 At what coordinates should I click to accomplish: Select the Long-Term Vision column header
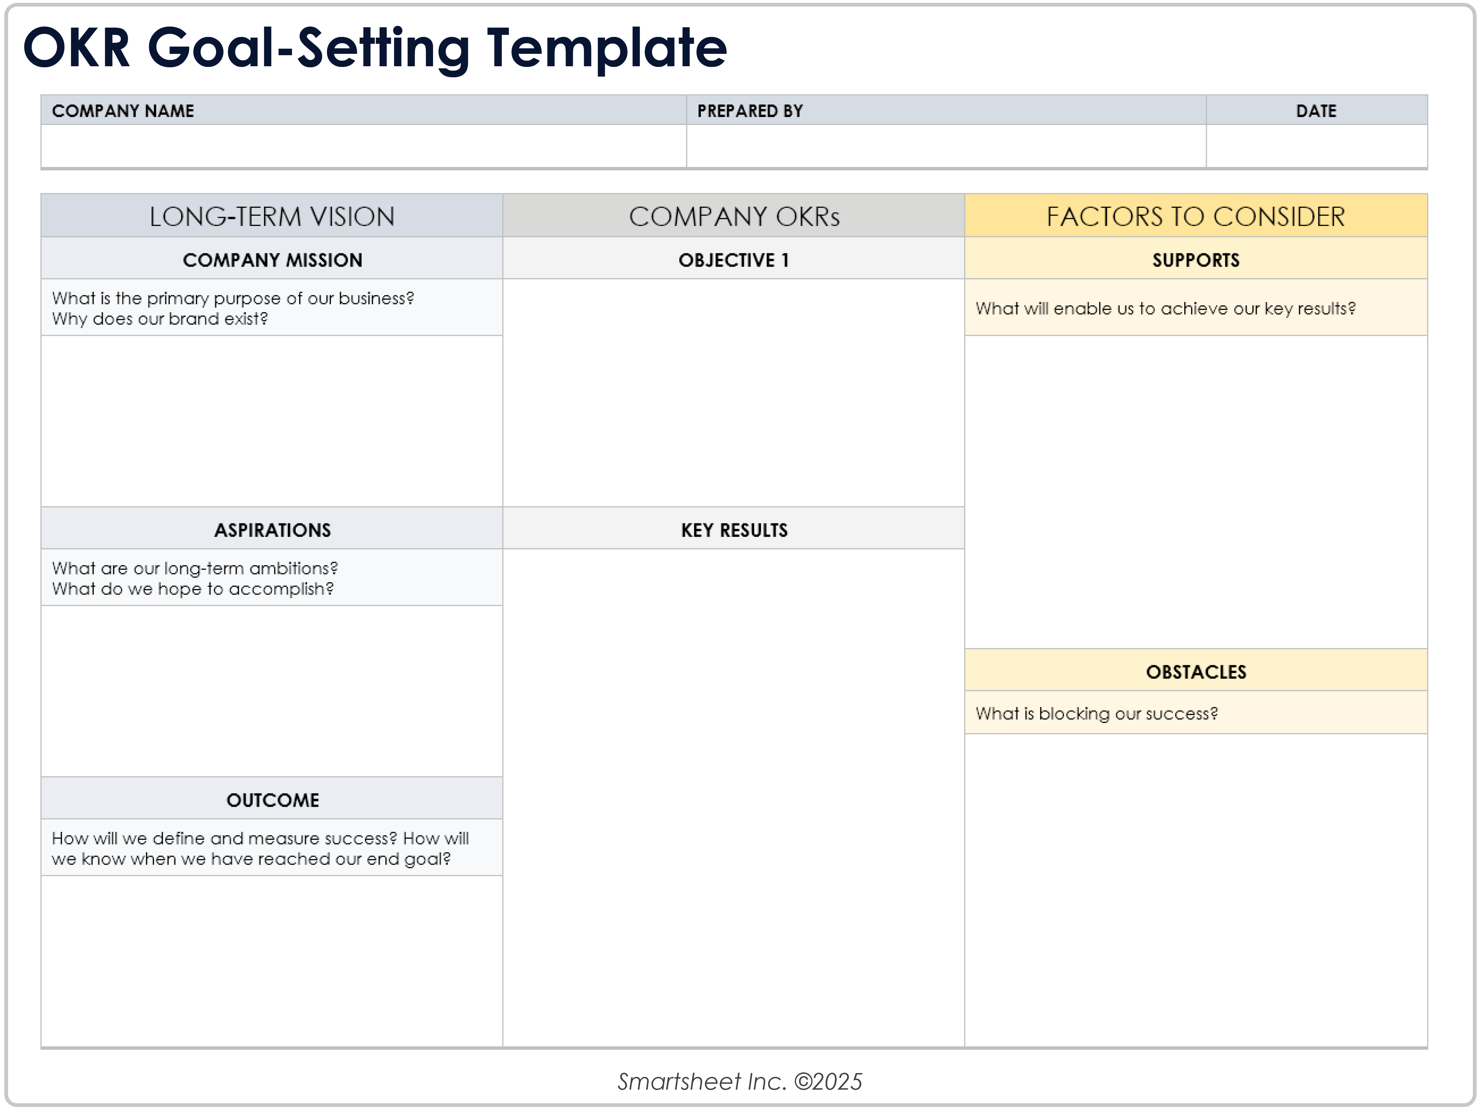[271, 216]
